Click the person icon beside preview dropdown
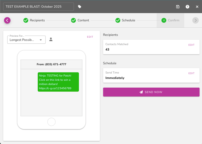Screen dimensions: 202x144 click(x=51, y=39)
